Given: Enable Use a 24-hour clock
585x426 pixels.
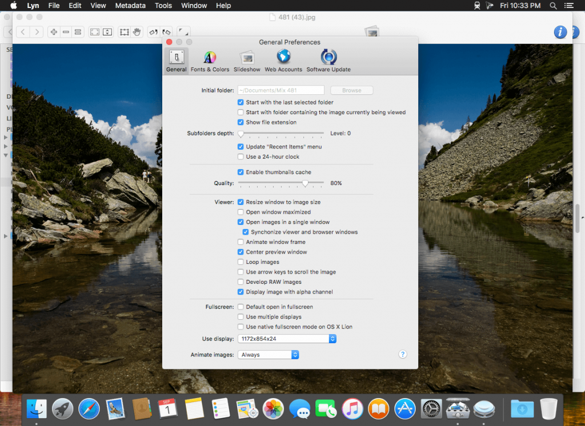Looking at the screenshot, I should 241,156.
